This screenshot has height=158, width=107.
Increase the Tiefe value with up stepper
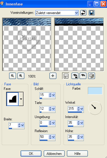coord(50,108)
